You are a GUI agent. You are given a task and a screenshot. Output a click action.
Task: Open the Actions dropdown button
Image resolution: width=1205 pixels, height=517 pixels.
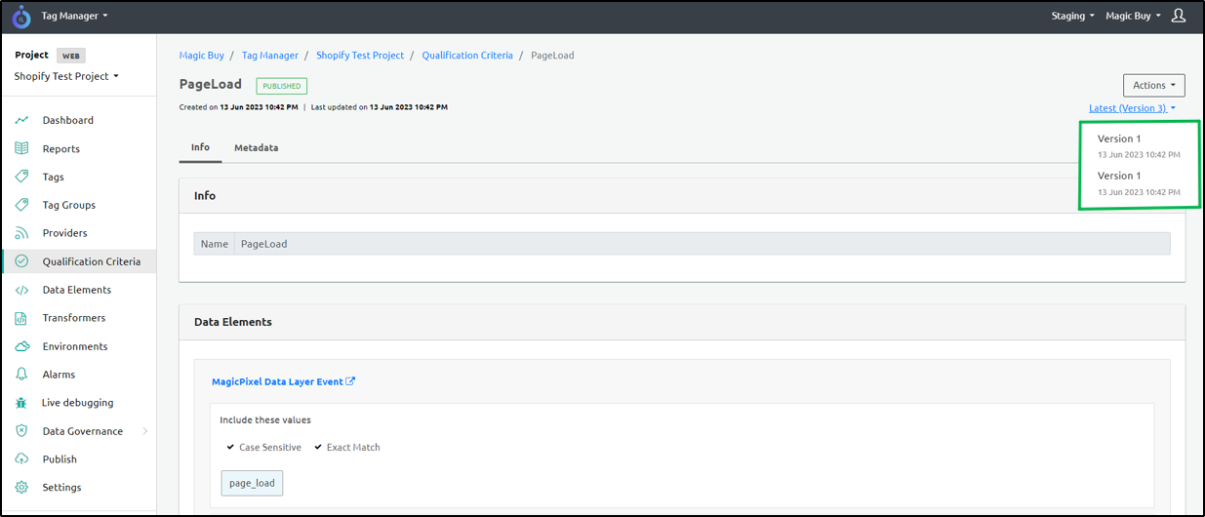tap(1153, 85)
